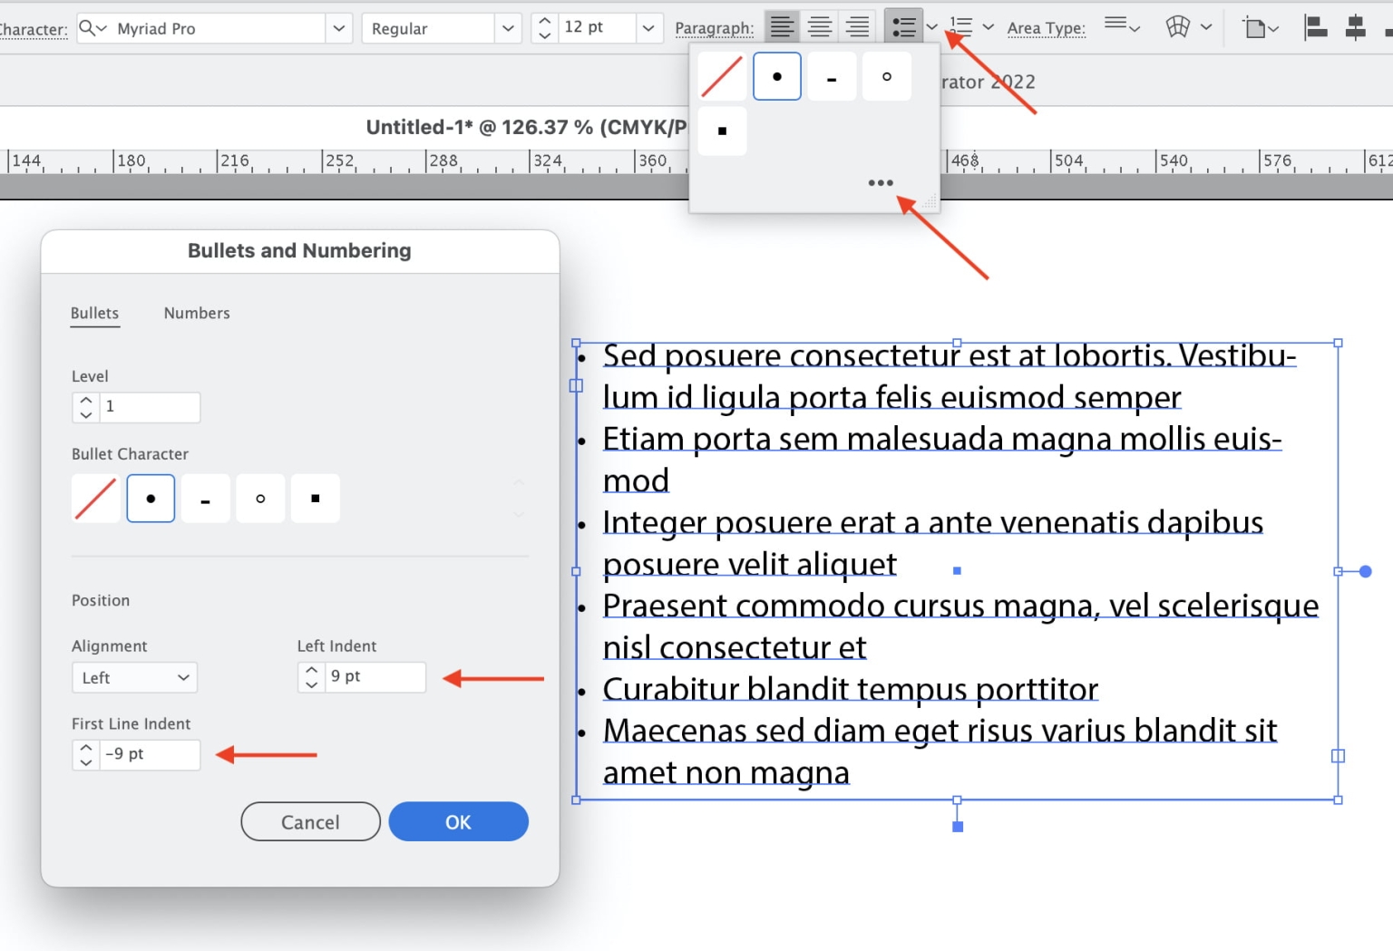Viewport: 1393px width, 951px height.
Task: Open the Myriad Pro font family dropdown
Action: [x=338, y=28]
